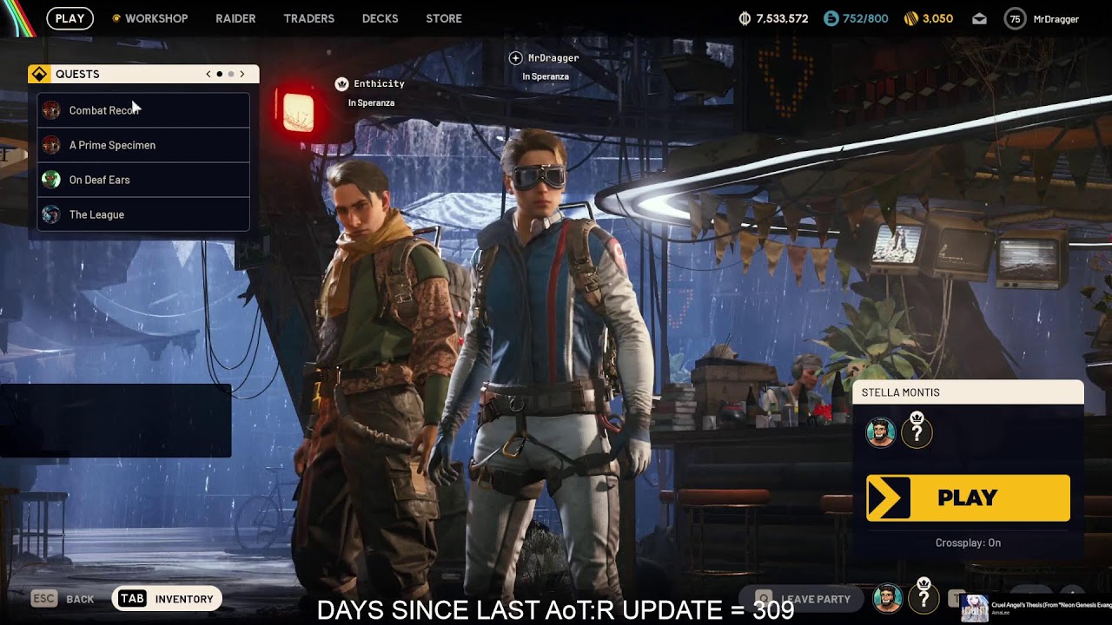Toggle the Crossplay: On setting
Image resolution: width=1112 pixels, height=625 pixels.
(968, 543)
